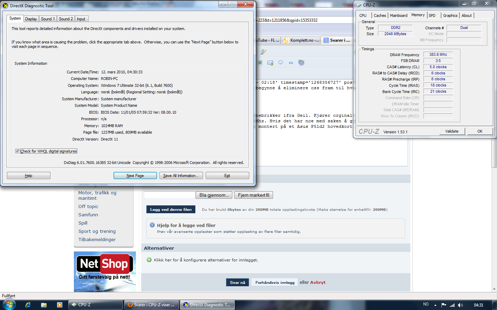497x310 pixels.
Task: Open 'Motor, trafikk og maritimt' link
Action: 97,196
